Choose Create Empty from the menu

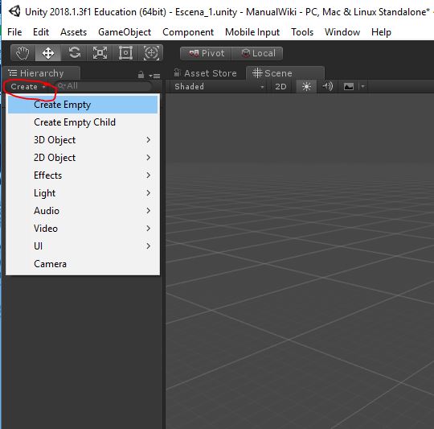83,105
